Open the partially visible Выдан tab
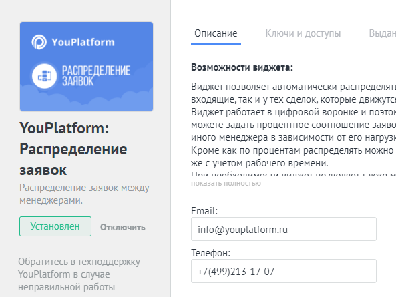396x297 pixels. tap(382, 33)
